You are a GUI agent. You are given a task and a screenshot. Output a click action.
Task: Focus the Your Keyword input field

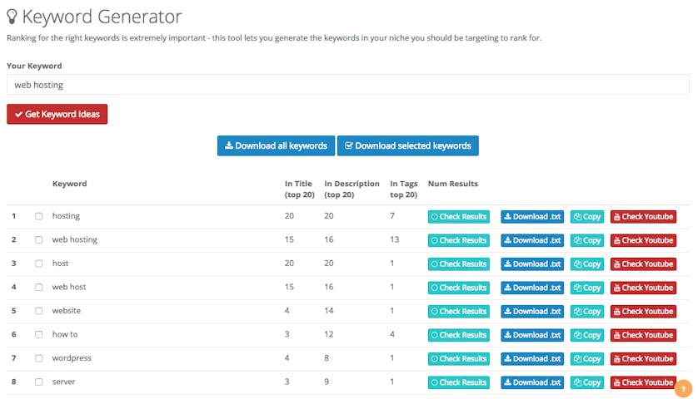pyautogui.click(x=347, y=85)
